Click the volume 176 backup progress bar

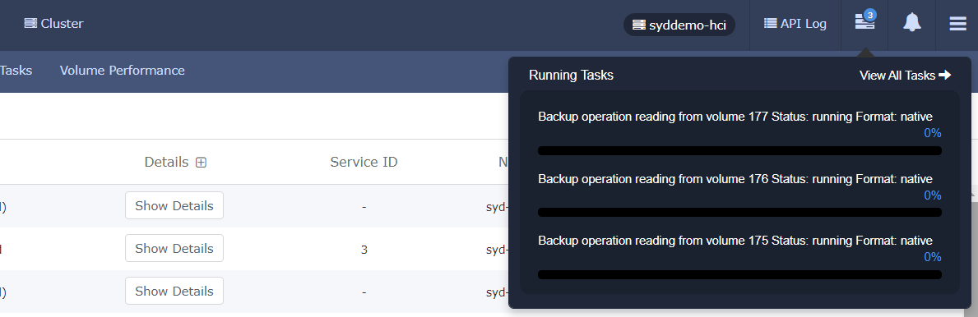(739, 213)
